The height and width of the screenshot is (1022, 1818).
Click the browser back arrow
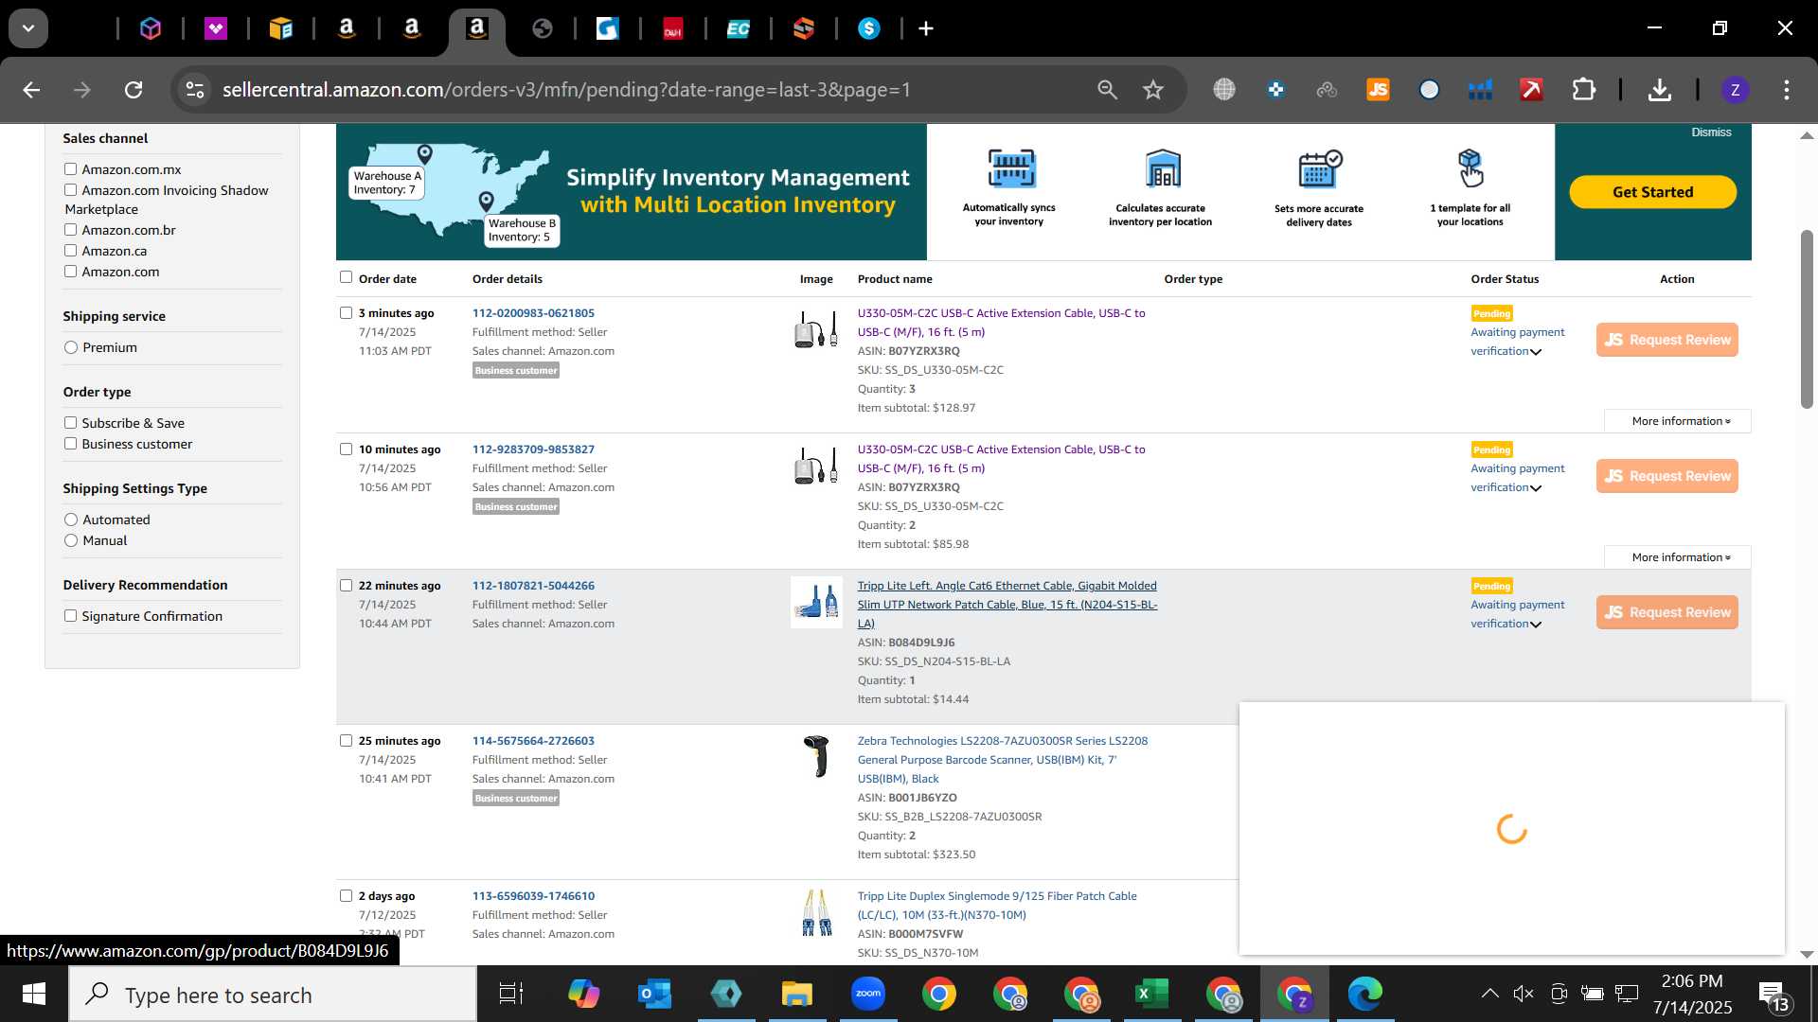(x=31, y=90)
